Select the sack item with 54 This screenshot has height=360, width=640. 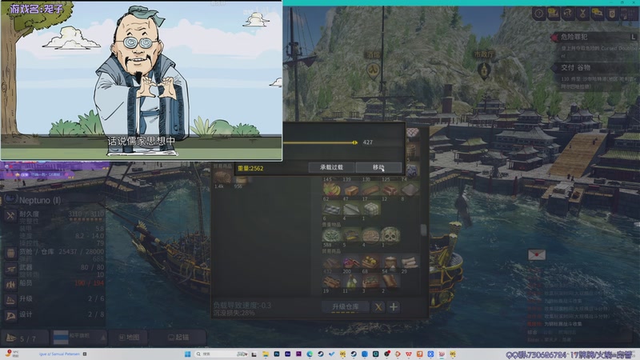[x=390, y=262]
